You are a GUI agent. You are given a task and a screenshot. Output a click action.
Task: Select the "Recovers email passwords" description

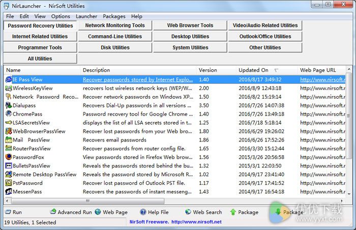click(x=114, y=140)
